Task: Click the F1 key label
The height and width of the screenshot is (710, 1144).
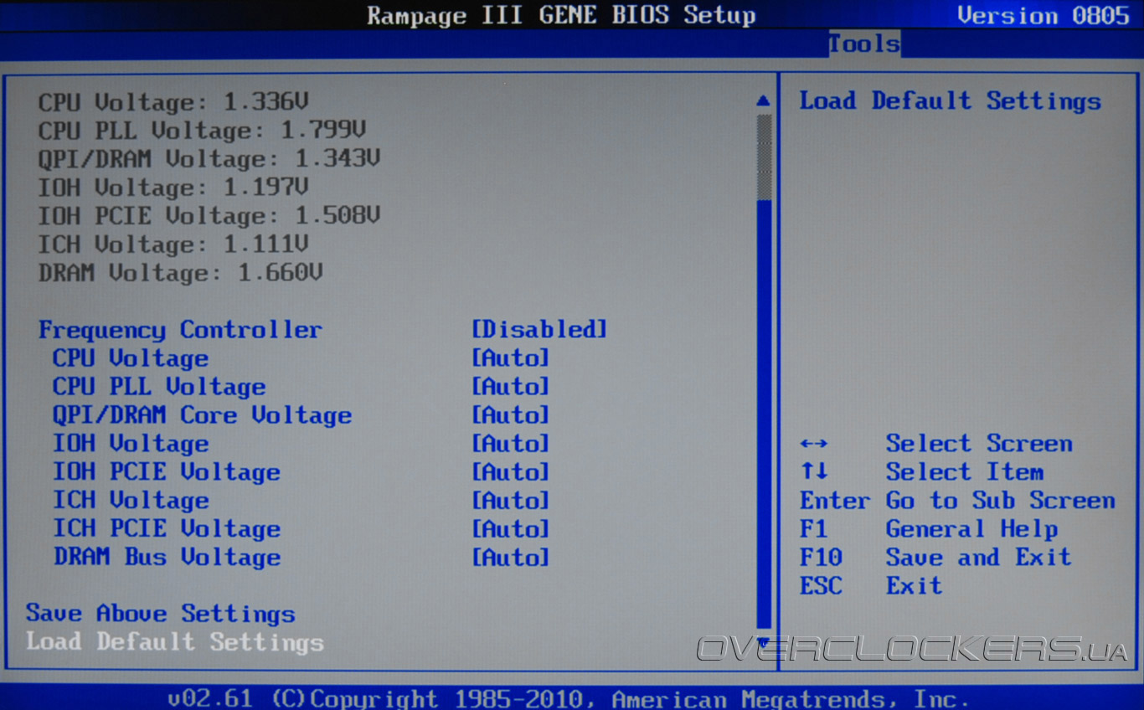Action: [x=814, y=529]
